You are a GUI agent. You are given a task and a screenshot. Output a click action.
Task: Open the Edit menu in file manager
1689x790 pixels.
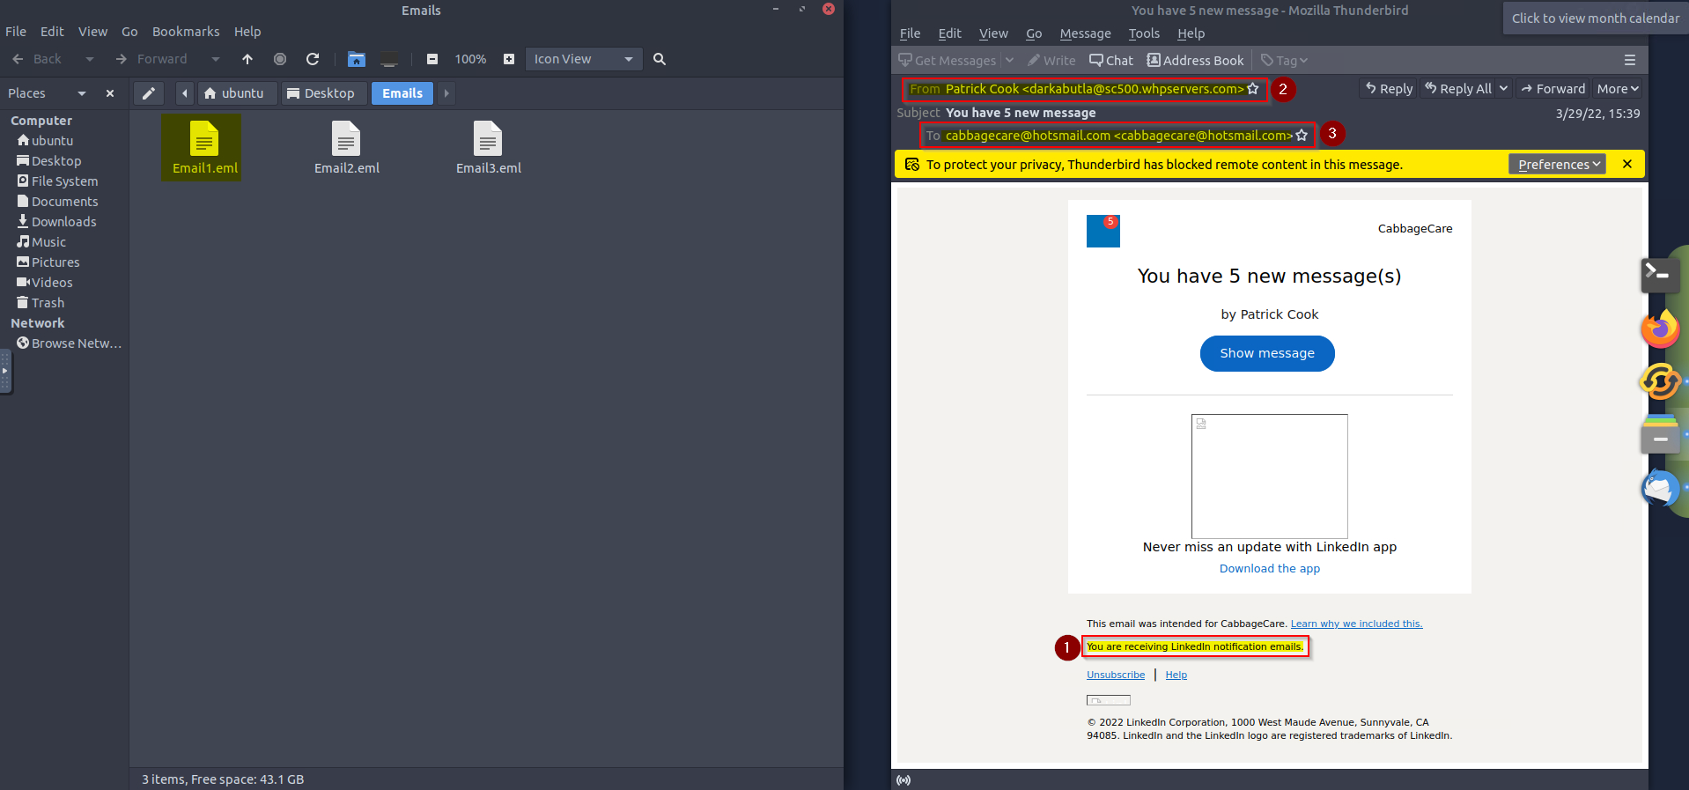tap(52, 32)
